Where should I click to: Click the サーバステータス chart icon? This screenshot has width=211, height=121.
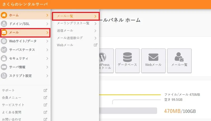coord(4,50)
